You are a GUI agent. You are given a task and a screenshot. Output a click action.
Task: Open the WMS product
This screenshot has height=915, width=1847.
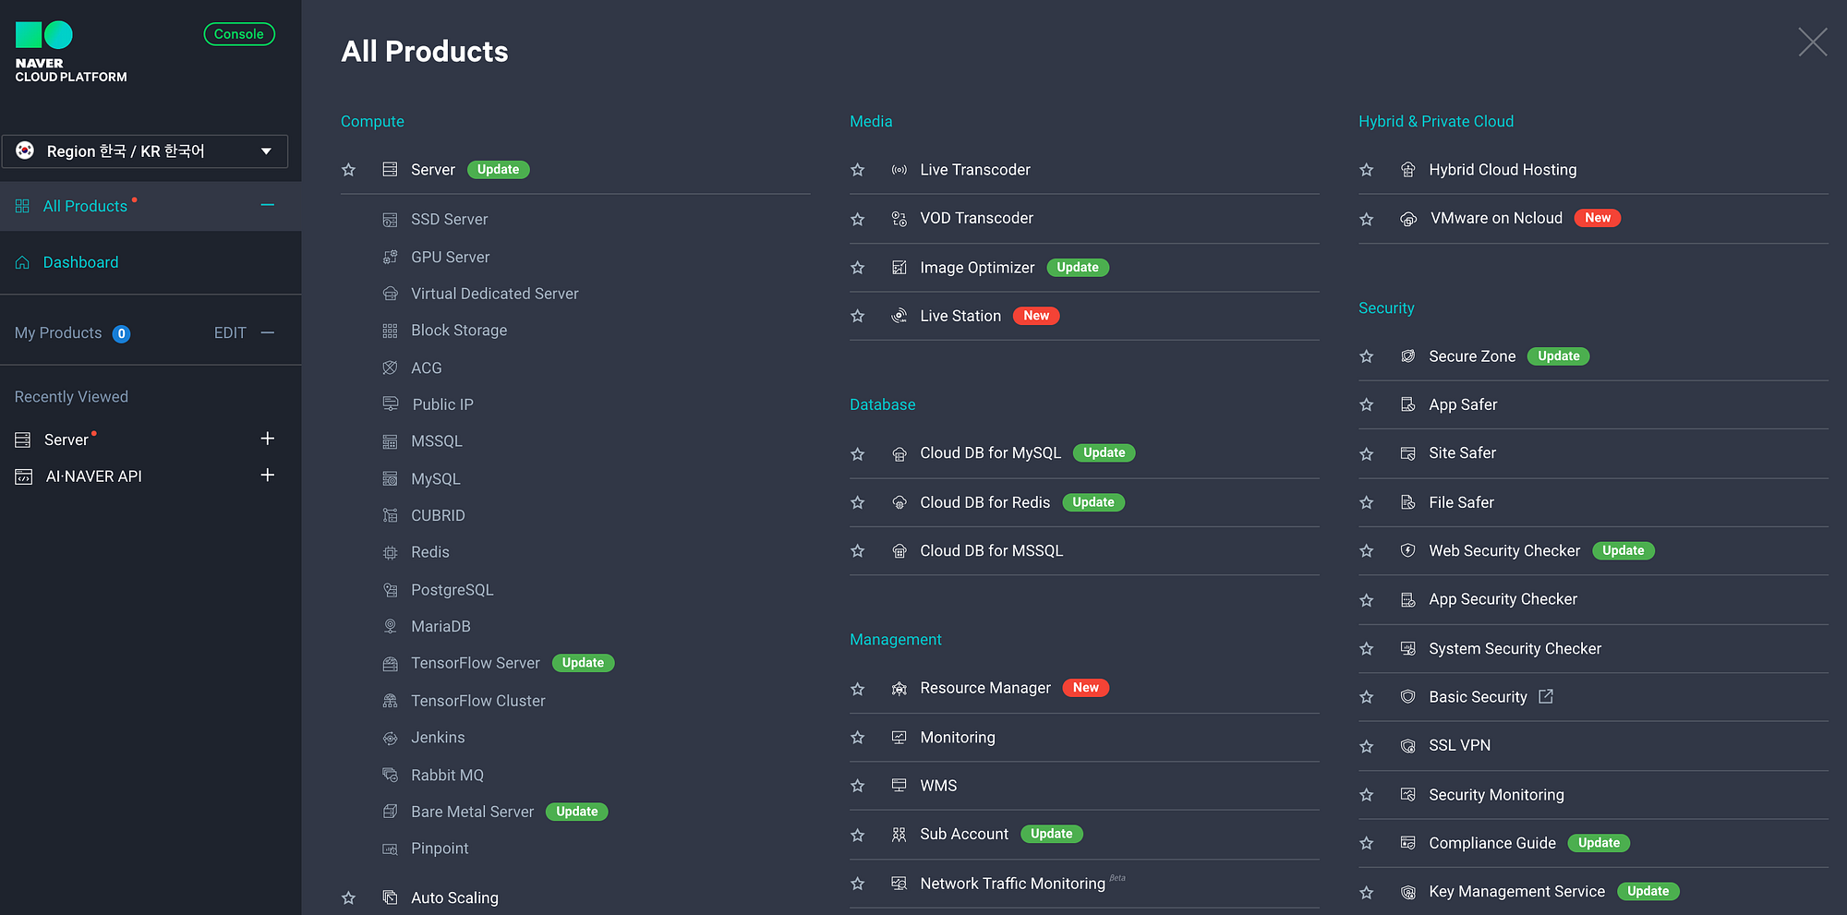(938, 786)
